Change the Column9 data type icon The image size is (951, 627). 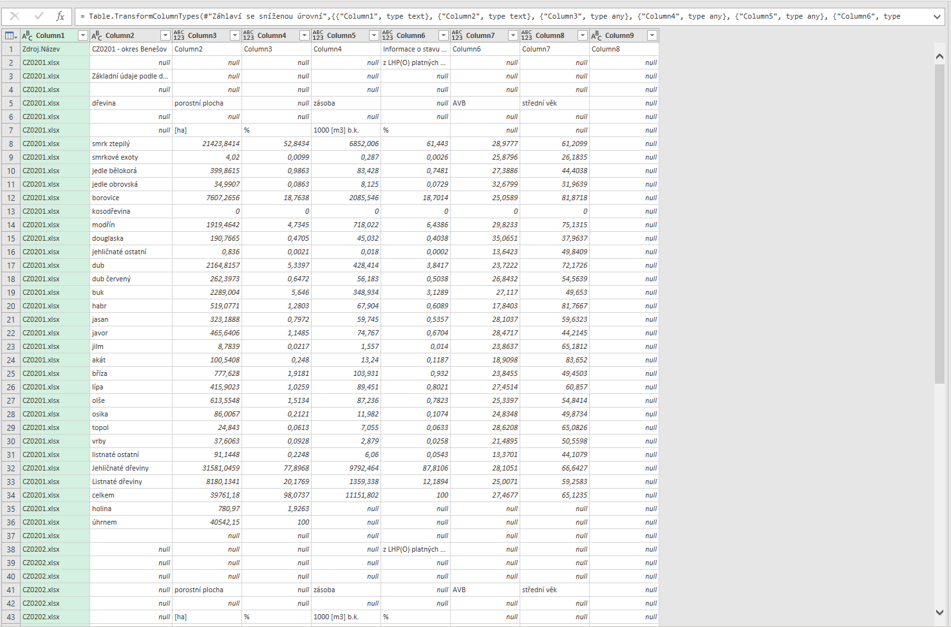[596, 35]
